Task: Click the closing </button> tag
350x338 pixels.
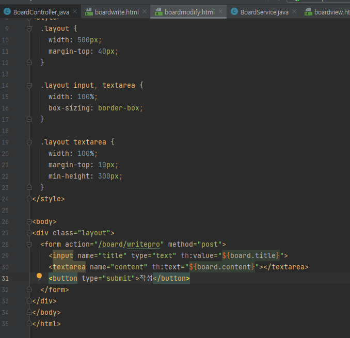Action: [x=171, y=278]
